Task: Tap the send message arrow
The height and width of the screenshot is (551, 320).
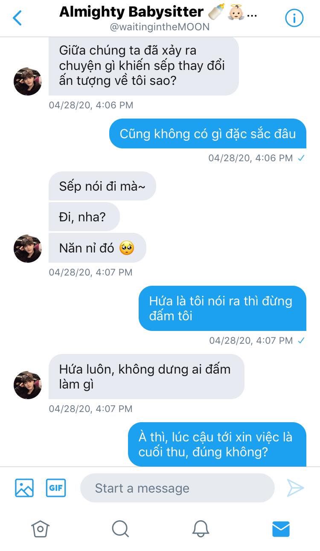Action: click(x=295, y=488)
